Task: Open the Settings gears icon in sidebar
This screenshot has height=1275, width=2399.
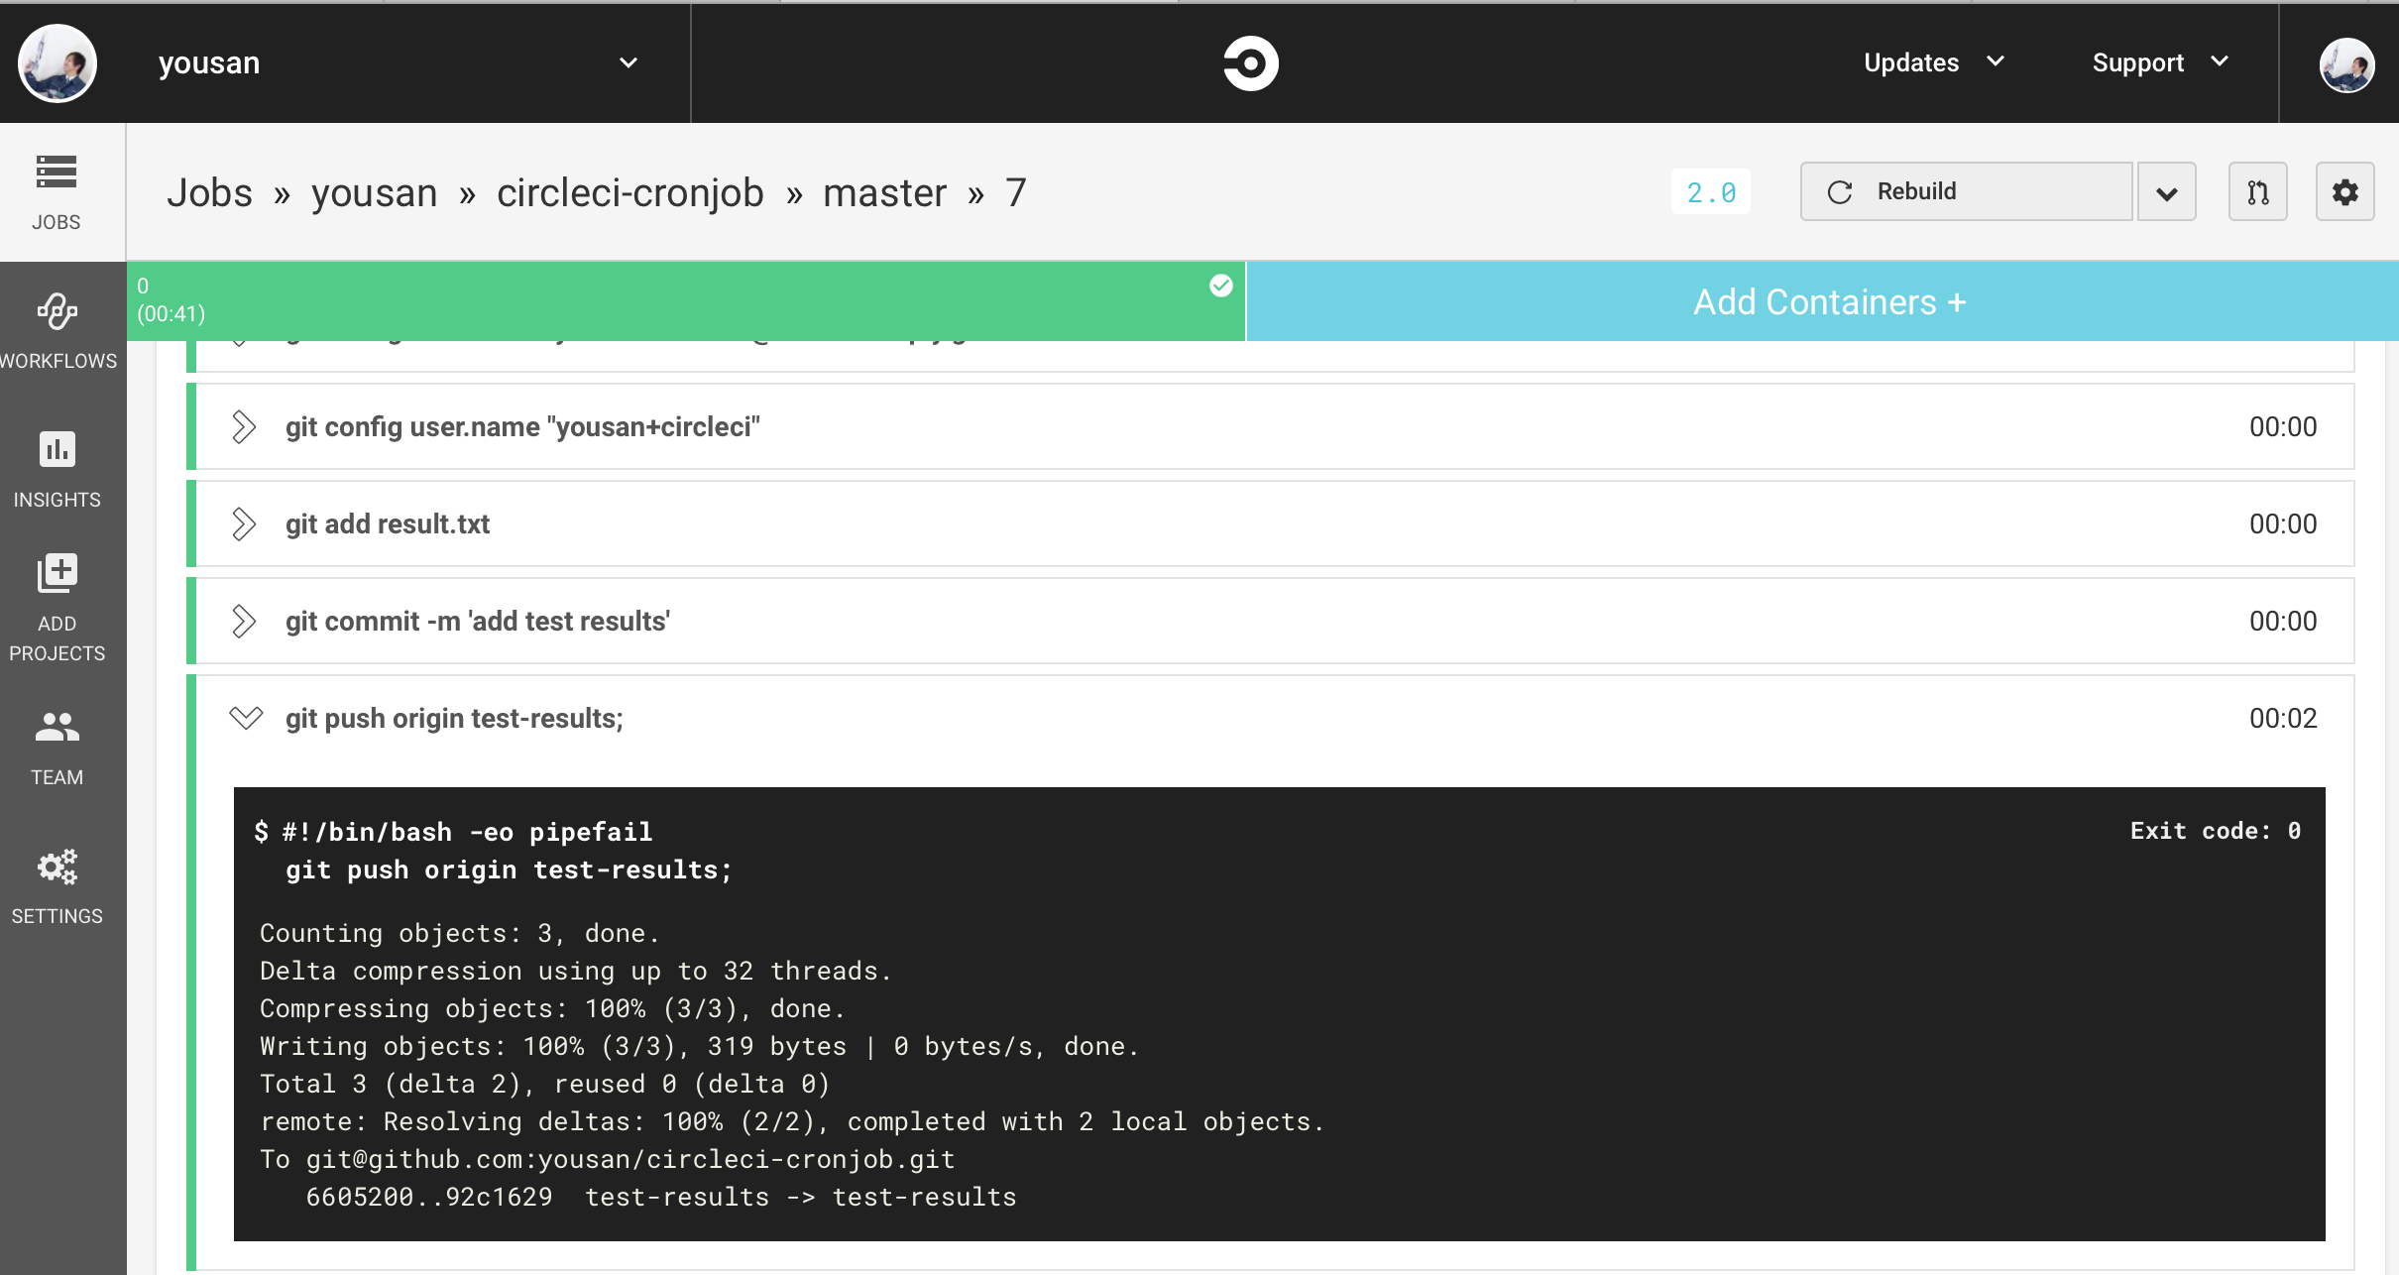Action: [57, 868]
